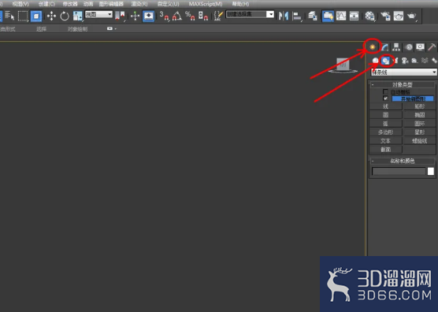Open the 渲染(R) Rendering menu
This screenshot has height=312, width=438.
[x=139, y=4]
